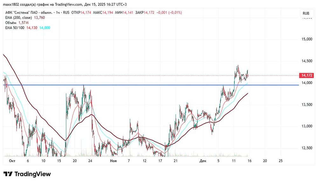318x183 pixels.
Task: Click the 21 date label on the time axis
Action: 176,161
